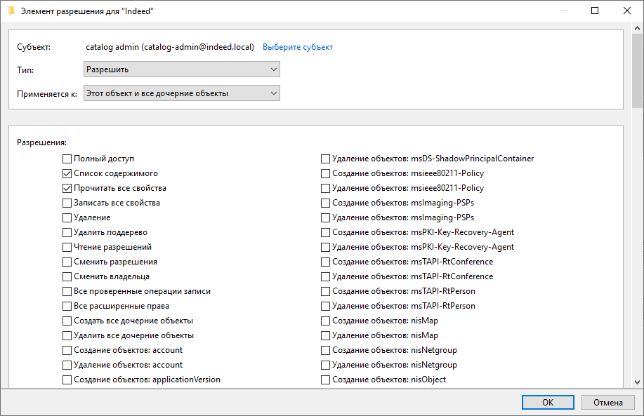Enable 'Сменить владельца' permission

pos(67,276)
